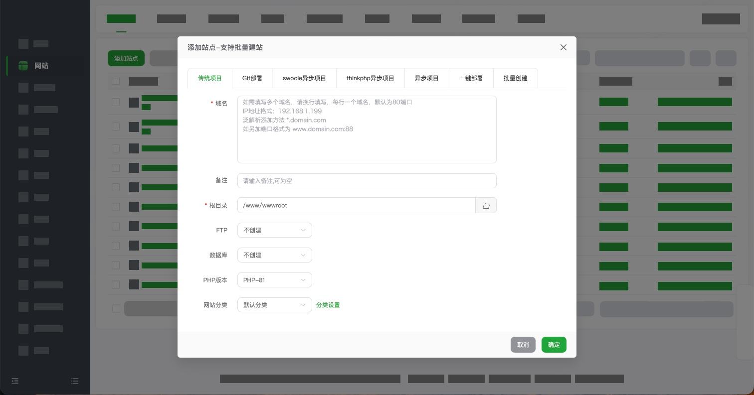Switch to the 批量创建 tab
This screenshot has width=754, height=395.
click(516, 78)
